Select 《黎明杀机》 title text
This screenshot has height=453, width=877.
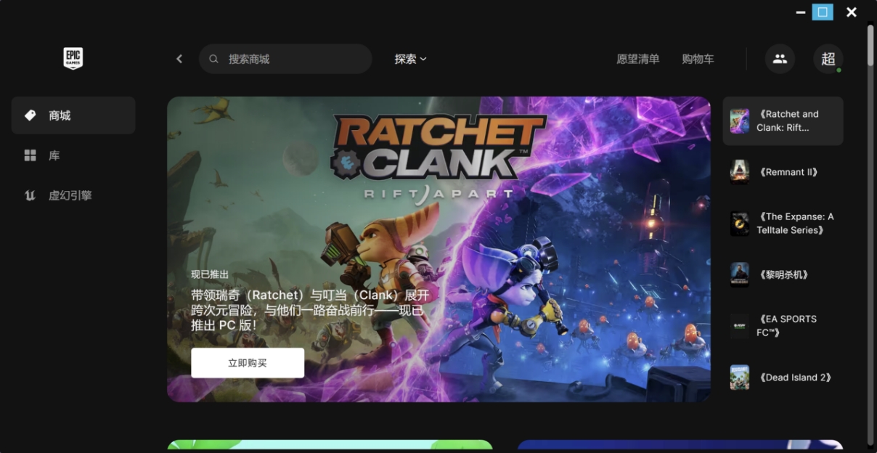784,274
